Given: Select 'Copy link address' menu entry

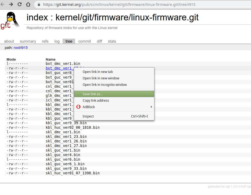Looking at the screenshot, I should (96, 100).
